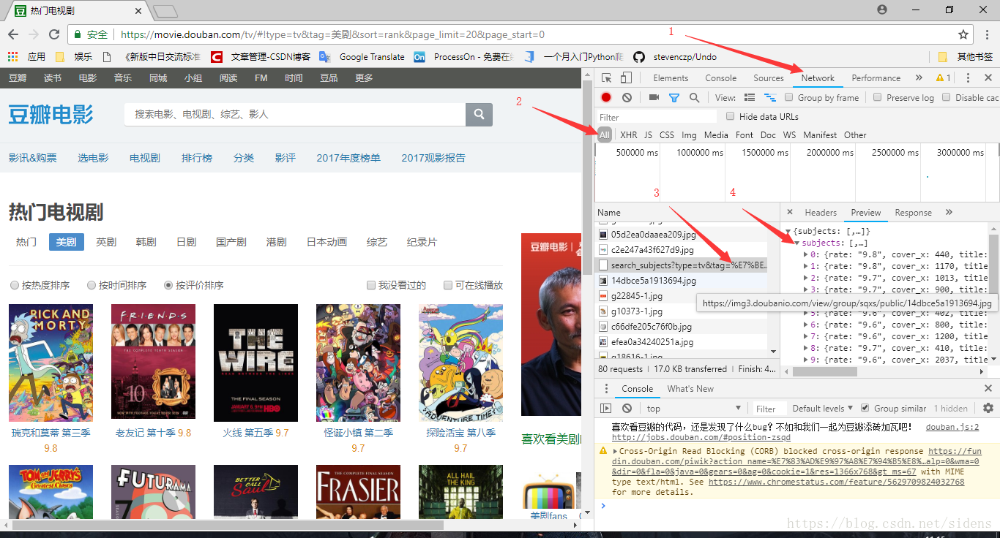
Task: Switch to large request rows view icon
Action: (749, 97)
